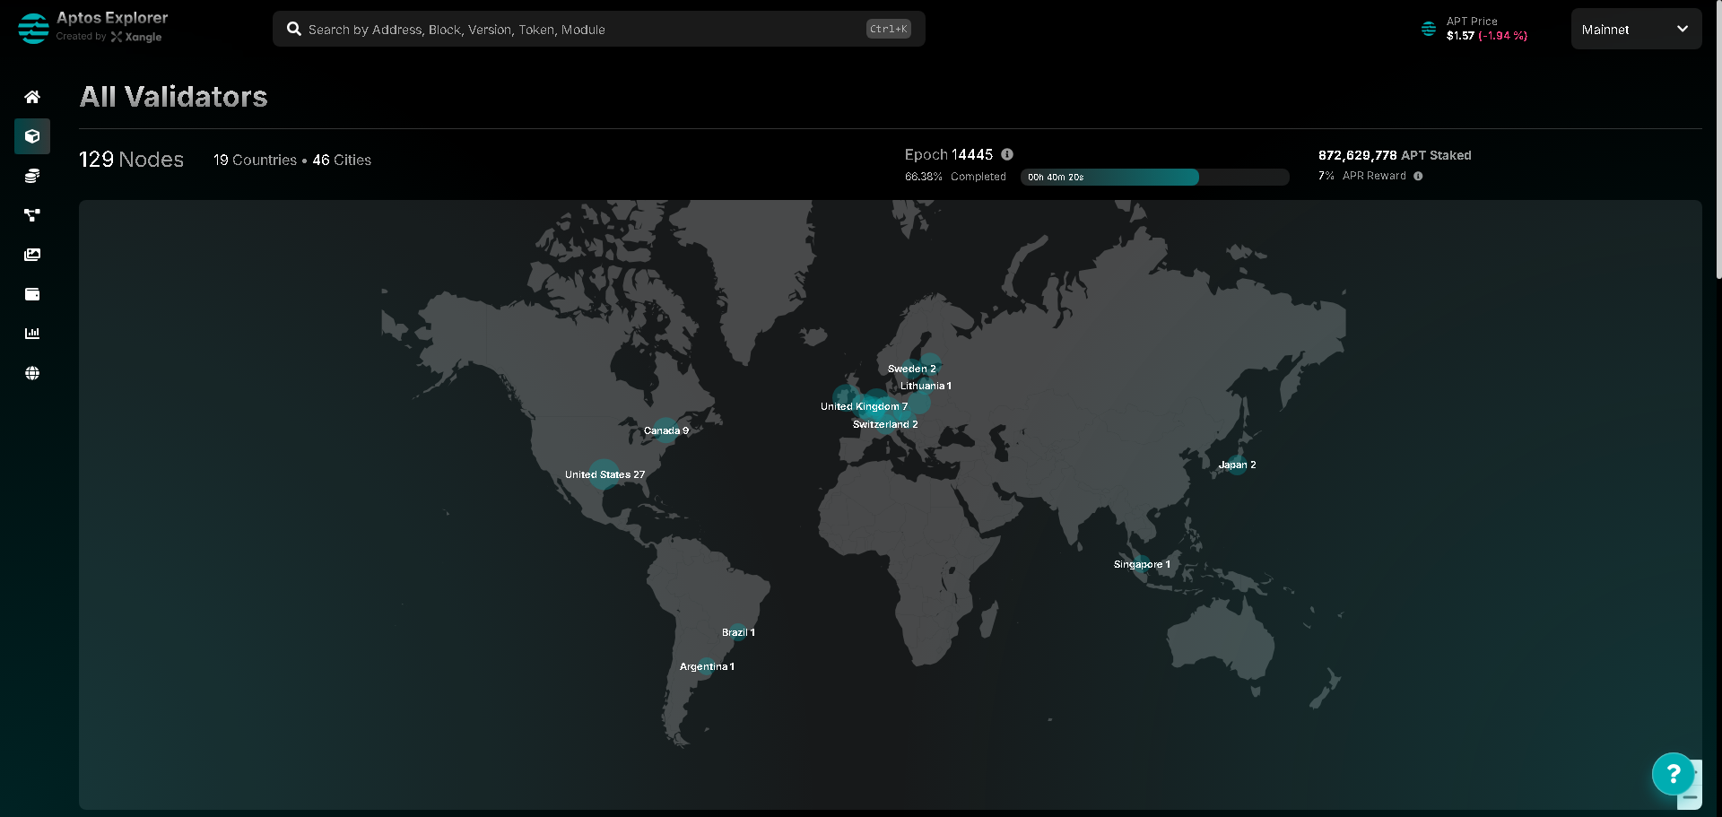Open the bar chart analytics icon
Image resolution: width=1722 pixels, height=817 pixels.
[32, 334]
